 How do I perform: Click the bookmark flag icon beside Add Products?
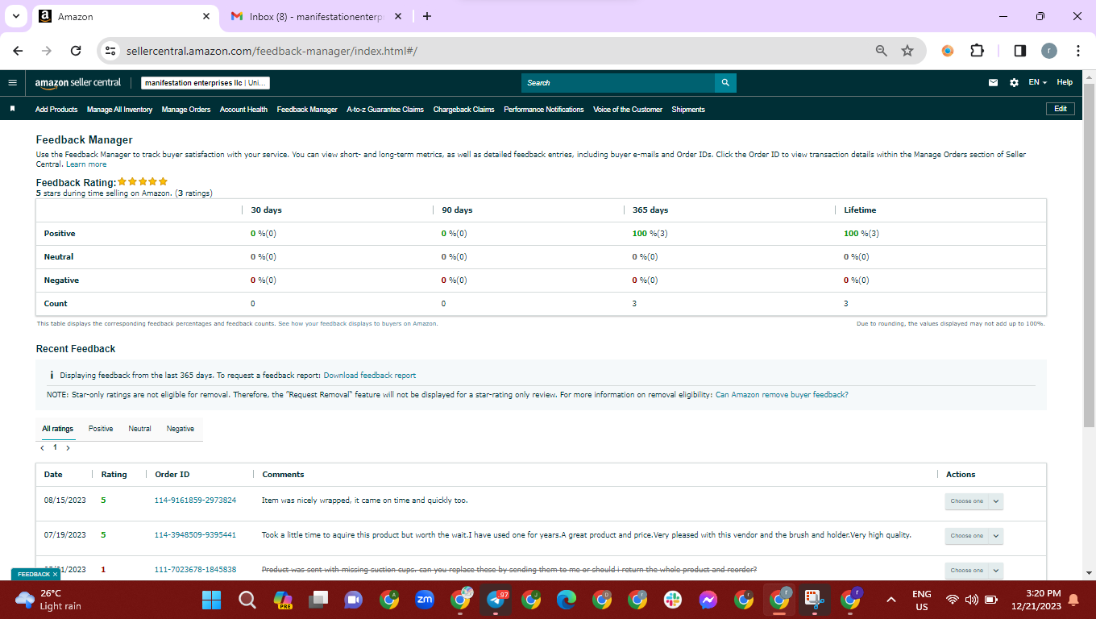point(12,109)
